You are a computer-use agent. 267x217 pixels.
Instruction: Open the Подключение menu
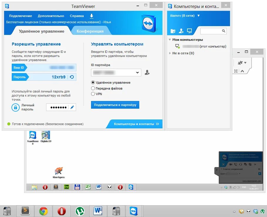click(x=21, y=16)
